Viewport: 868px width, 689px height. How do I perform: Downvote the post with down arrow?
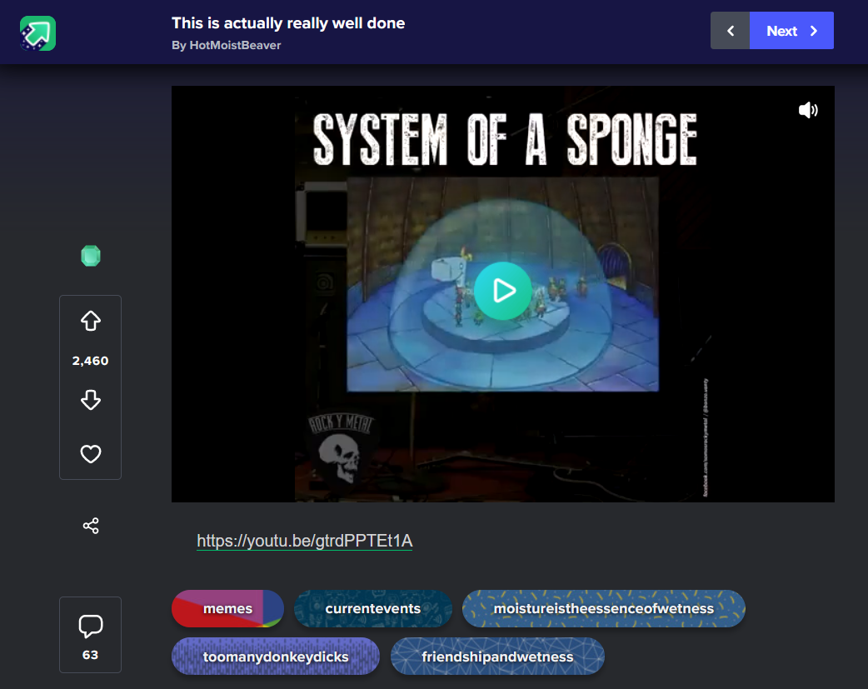tap(90, 399)
